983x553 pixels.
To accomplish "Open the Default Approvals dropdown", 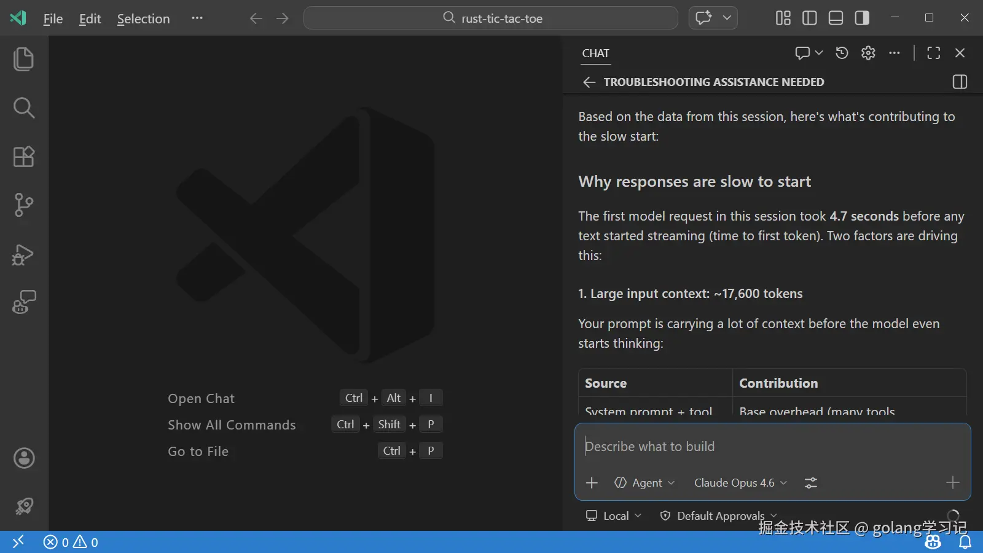I will [719, 516].
